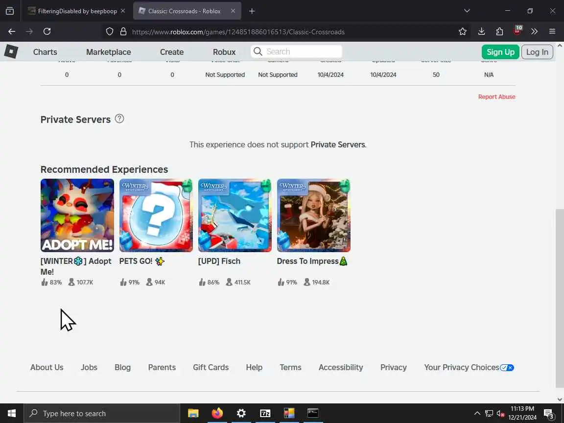Click the green Sign Up button
The width and height of the screenshot is (564, 423).
500,52
